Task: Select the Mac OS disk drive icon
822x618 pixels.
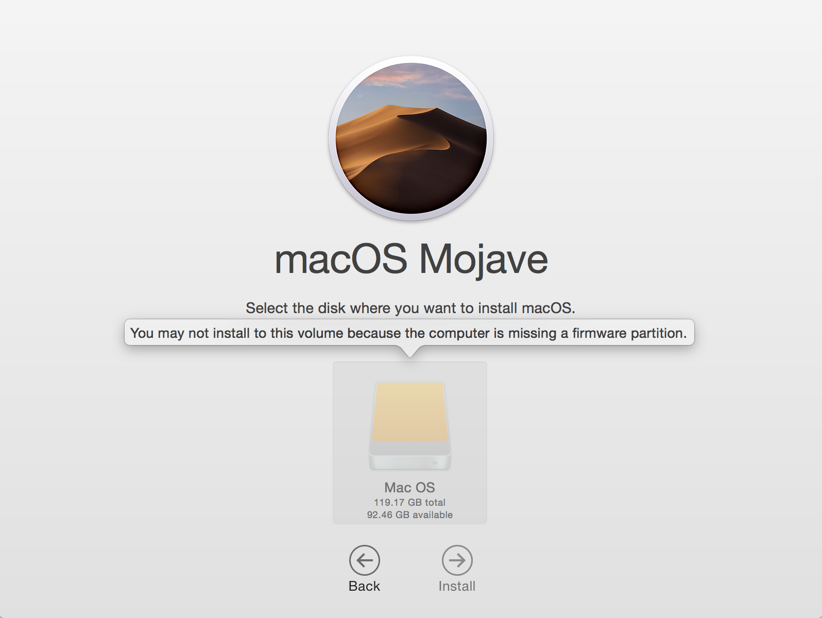Action: click(x=410, y=425)
